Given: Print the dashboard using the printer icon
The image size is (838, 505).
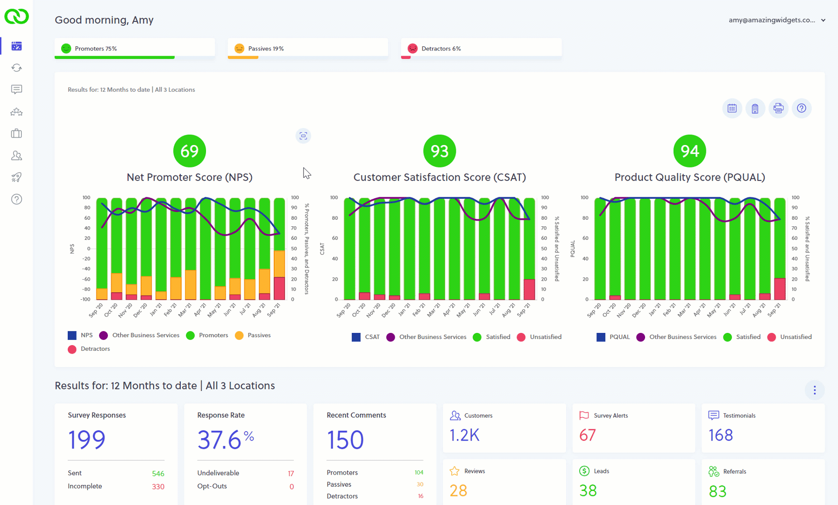Looking at the screenshot, I should pyautogui.click(x=779, y=108).
